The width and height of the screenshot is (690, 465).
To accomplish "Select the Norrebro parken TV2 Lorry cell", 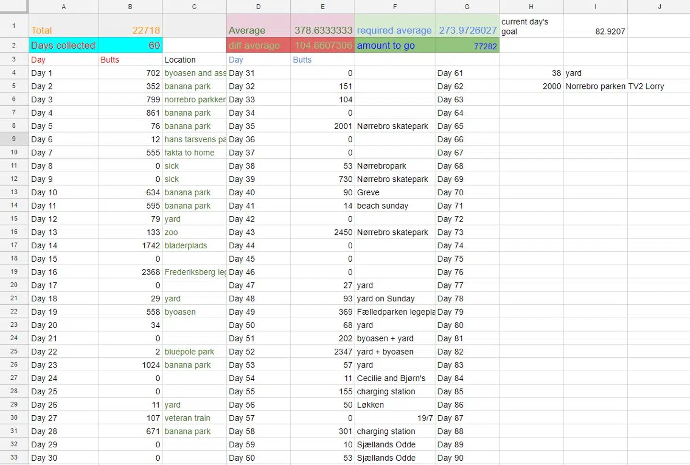I will pos(614,86).
